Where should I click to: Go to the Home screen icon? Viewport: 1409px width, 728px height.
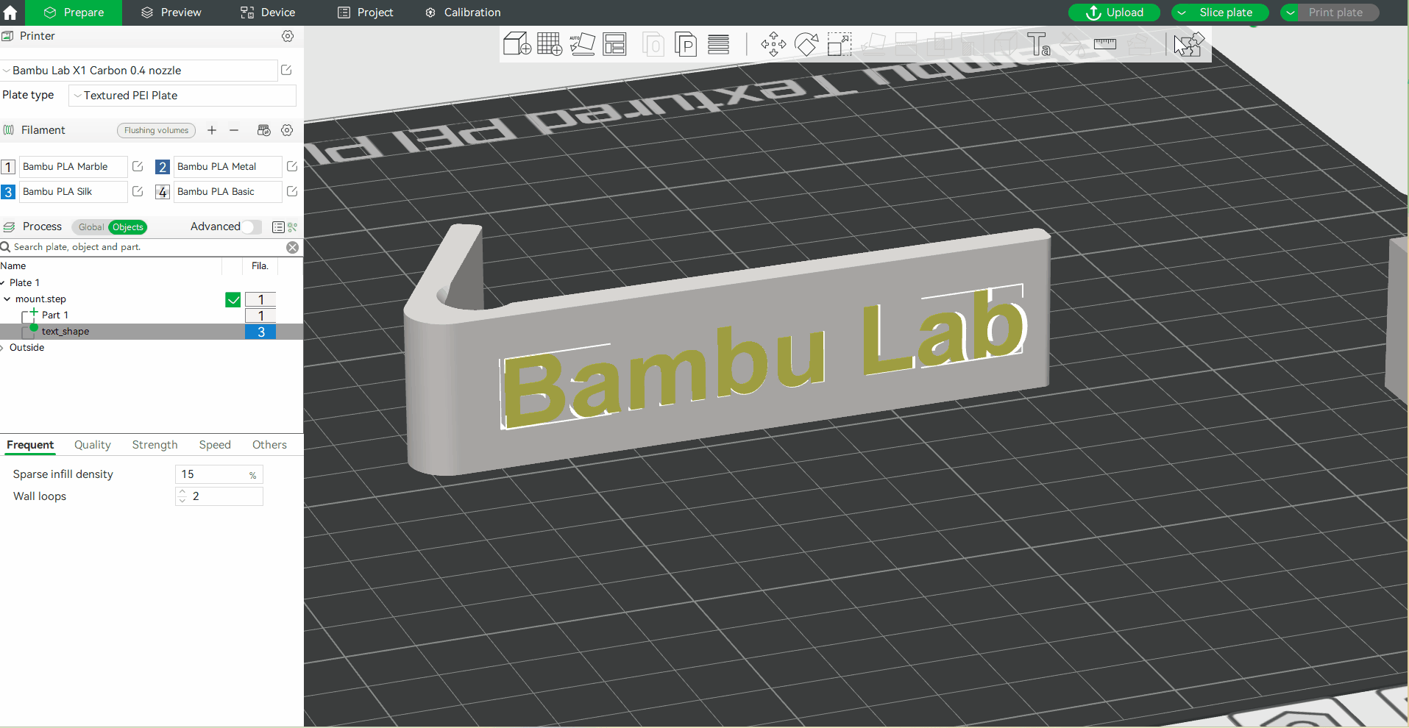point(10,13)
